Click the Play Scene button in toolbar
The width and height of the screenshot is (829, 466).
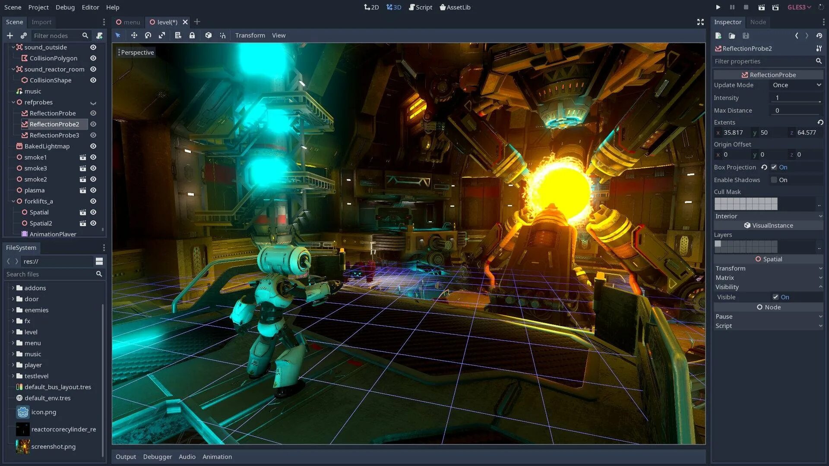(762, 7)
